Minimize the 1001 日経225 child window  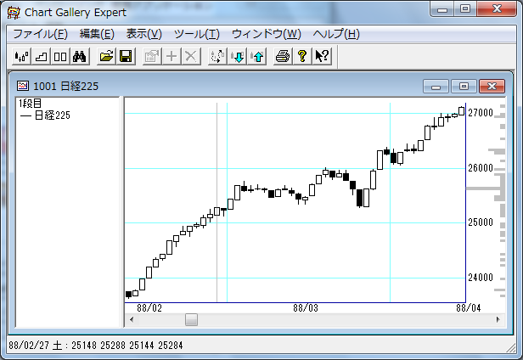[436, 87]
